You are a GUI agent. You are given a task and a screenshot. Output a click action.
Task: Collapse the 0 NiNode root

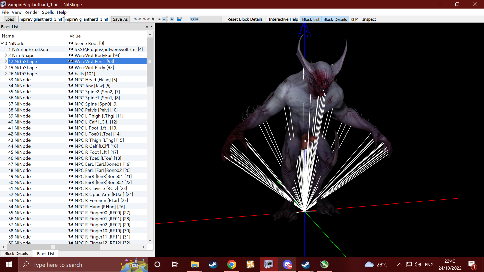2,43
